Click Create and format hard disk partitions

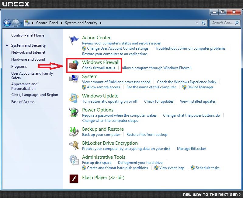click(117, 168)
